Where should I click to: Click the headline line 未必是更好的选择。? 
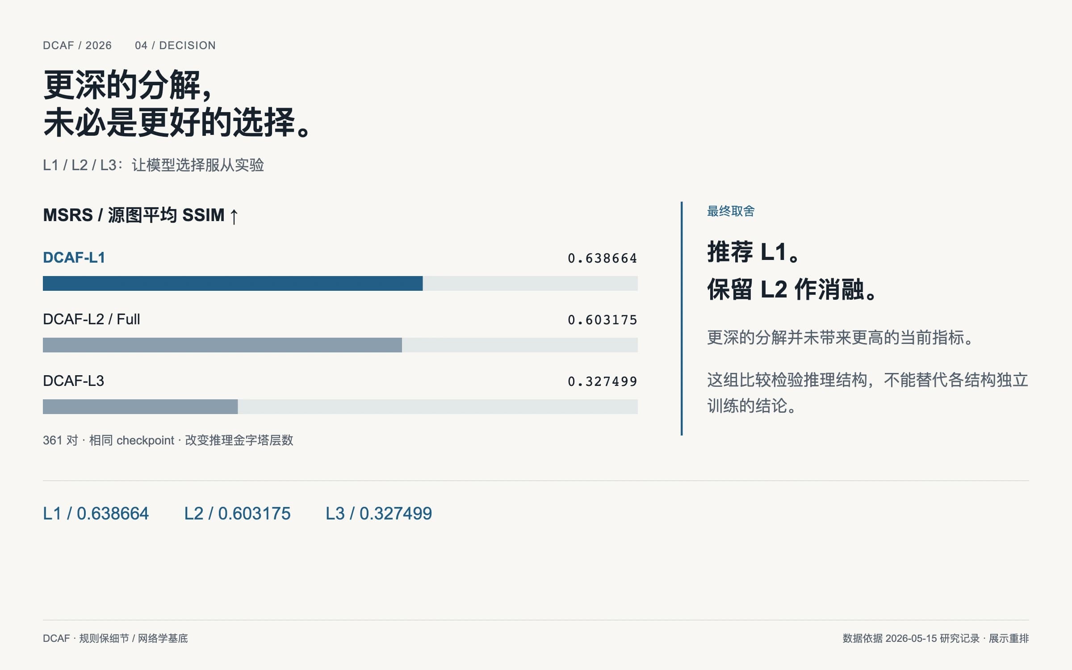click(x=177, y=122)
